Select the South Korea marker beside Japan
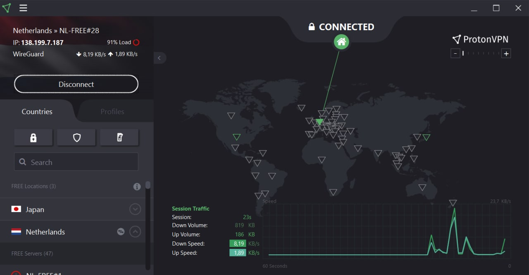Screen dimensions: 529x275 pos(417,137)
